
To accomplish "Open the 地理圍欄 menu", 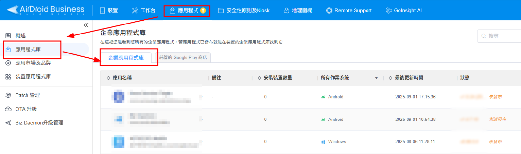I will click(x=298, y=10).
